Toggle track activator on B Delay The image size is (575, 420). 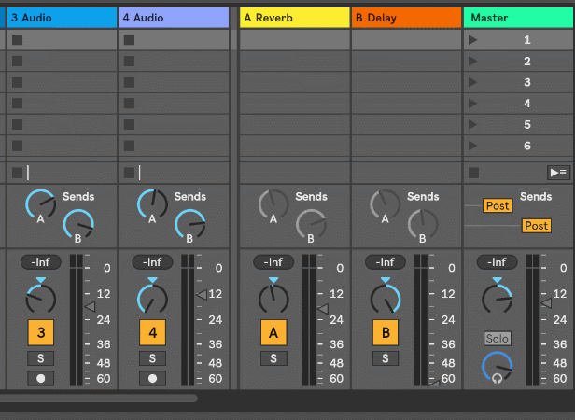tap(385, 332)
